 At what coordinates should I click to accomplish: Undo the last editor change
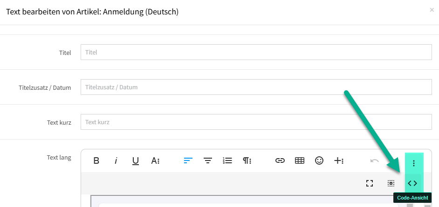coord(374,161)
